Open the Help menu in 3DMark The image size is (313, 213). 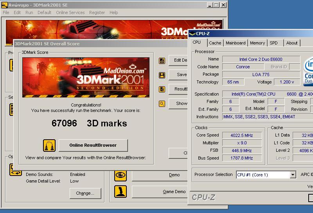click(x=114, y=12)
